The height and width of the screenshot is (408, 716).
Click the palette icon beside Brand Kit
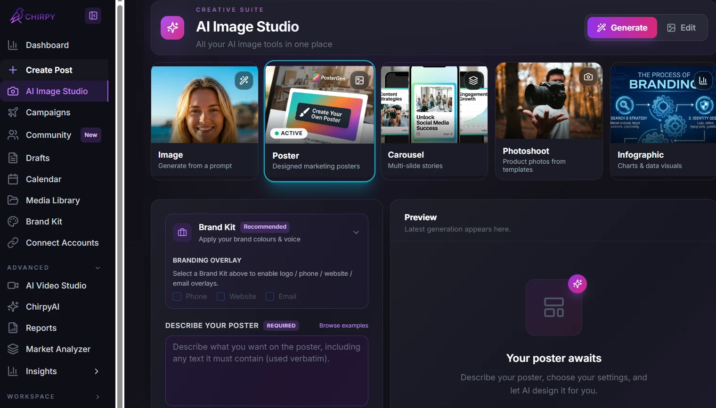[13, 222]
